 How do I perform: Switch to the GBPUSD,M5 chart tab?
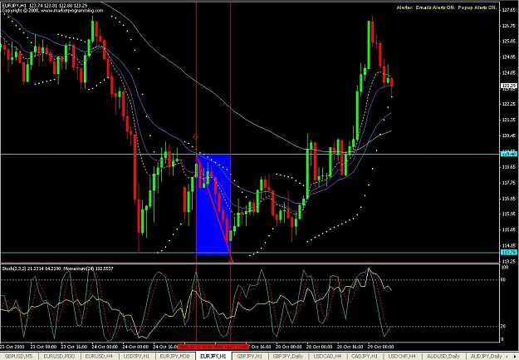(x=18, y=357)
